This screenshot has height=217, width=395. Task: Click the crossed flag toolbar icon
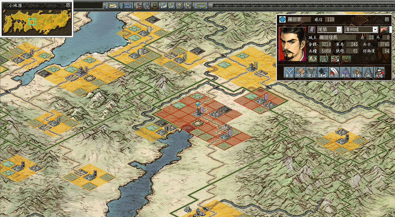pos(180,5)
